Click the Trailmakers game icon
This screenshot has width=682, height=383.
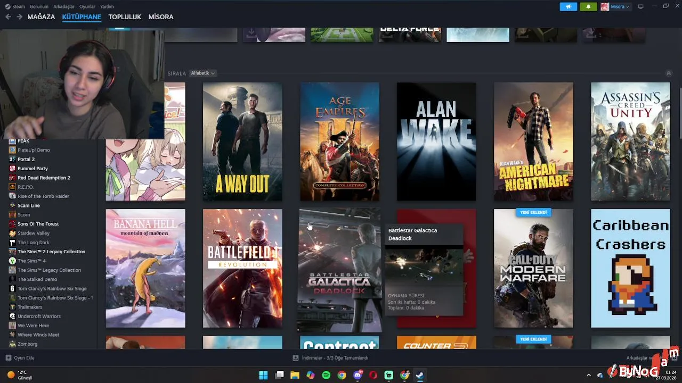[12, 307]
